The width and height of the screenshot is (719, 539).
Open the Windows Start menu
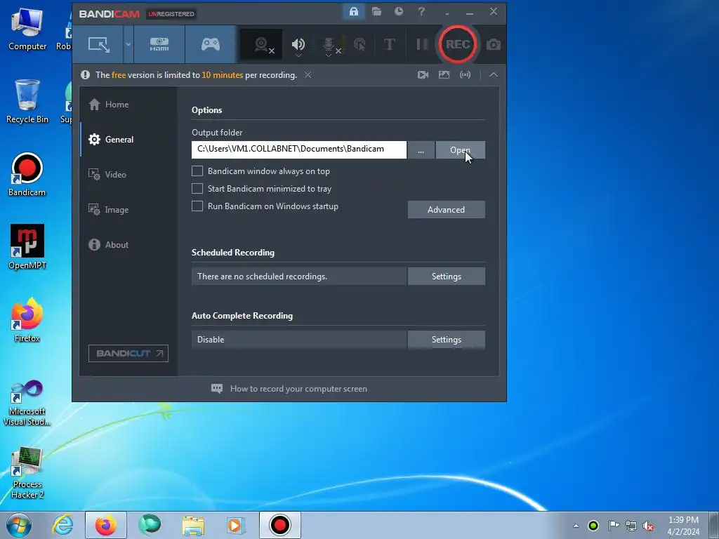pos(18,525)
